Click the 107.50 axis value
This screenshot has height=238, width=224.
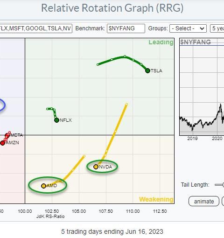tap(106, 211)
